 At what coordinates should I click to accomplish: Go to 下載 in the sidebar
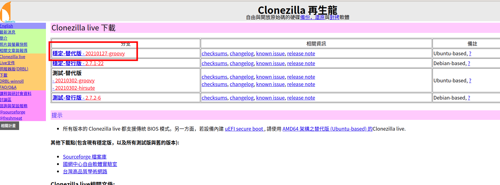(4, 75)
